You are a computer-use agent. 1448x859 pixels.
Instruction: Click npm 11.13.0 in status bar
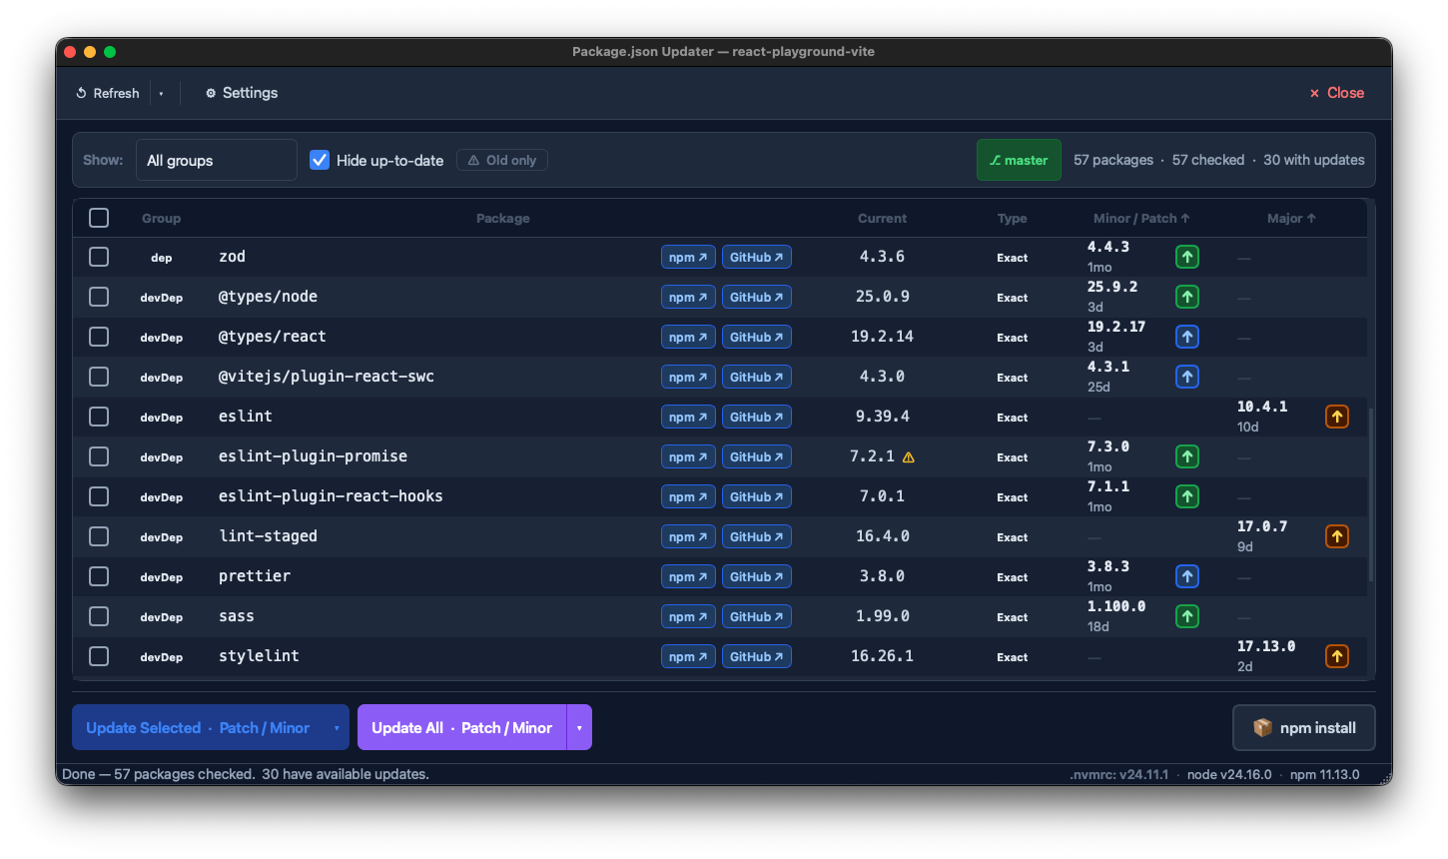[x=1324, y=774]
